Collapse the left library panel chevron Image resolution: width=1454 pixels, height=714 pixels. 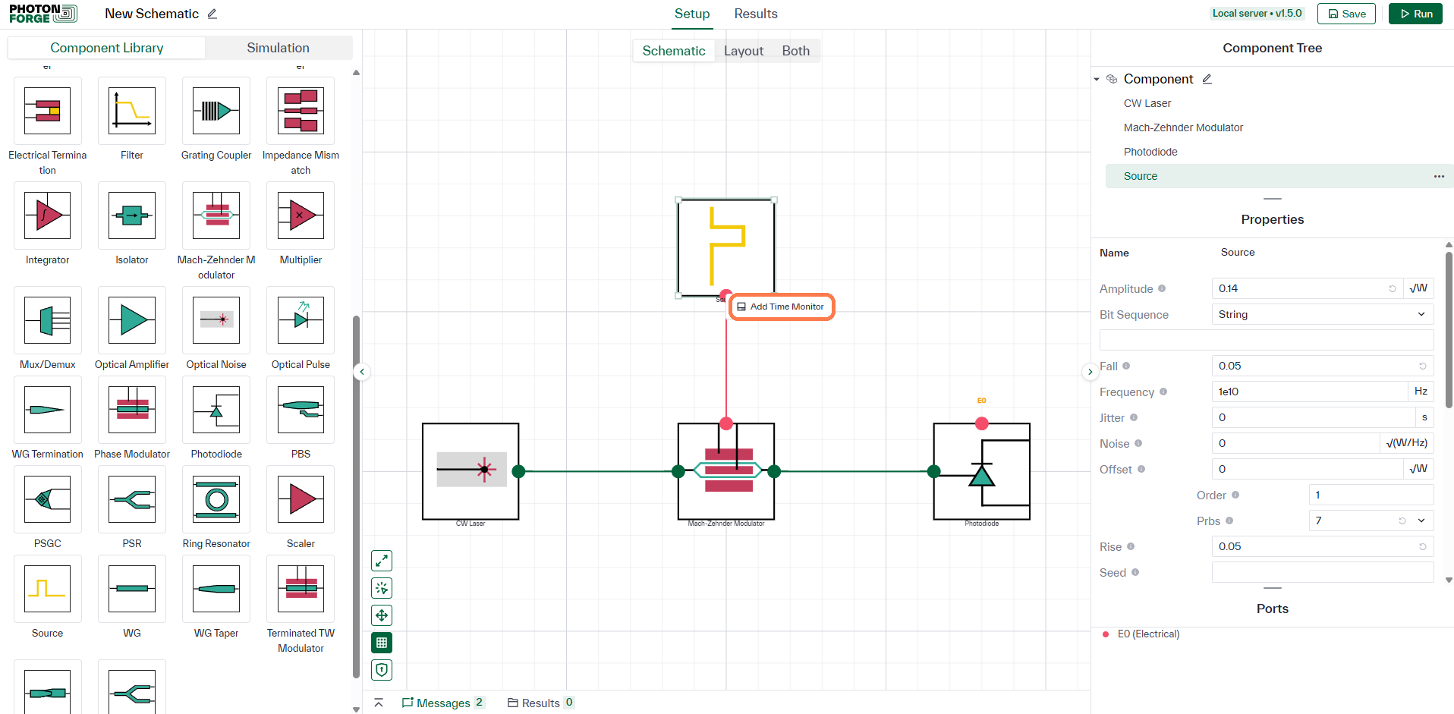tap(362, 372)
